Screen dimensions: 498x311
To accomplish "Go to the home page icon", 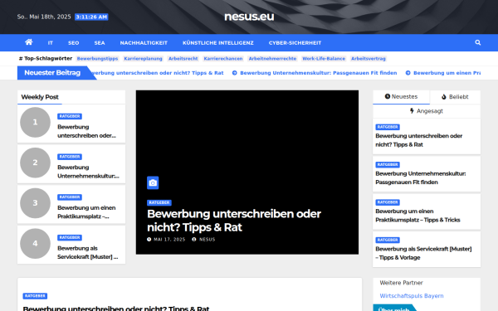I will pyautogui.click(x=29, y=42).
